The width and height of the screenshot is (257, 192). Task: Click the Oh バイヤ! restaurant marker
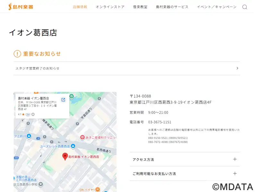click(98, 190)
